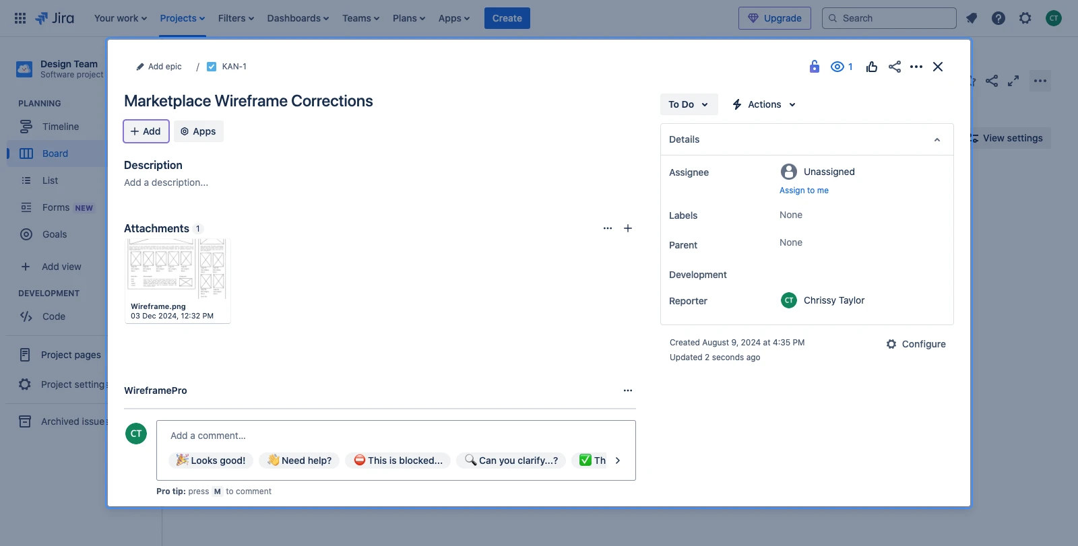Image resolution: width=1078 pixels, height=546 pixels.
Task: Open the settings gear in top bar
Action: coord(1025,18)
